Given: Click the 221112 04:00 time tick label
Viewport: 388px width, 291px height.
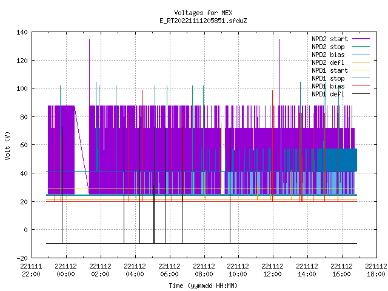Looking at the screenshot, I should [135, 270].
